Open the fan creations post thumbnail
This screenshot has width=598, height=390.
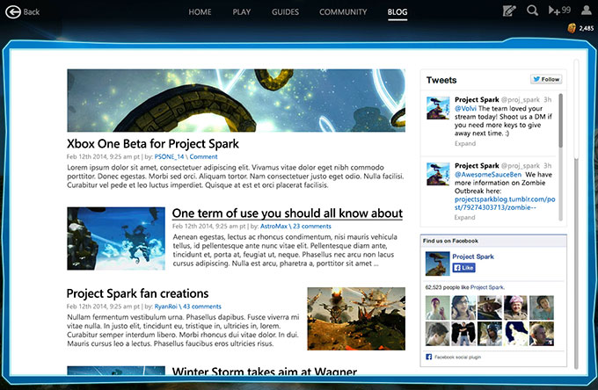(356, 319)
